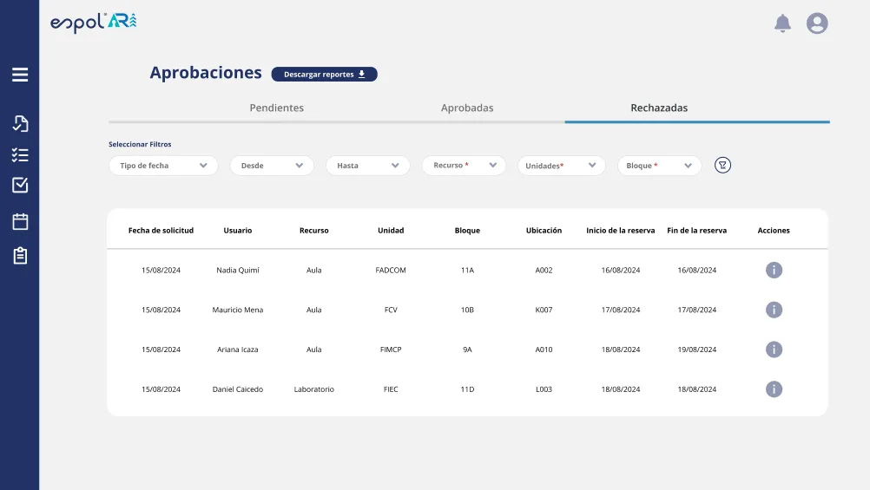This screenshot has width=870, height=490.
Task: Click the FIMCP unit cell
Action: (391, 350)
